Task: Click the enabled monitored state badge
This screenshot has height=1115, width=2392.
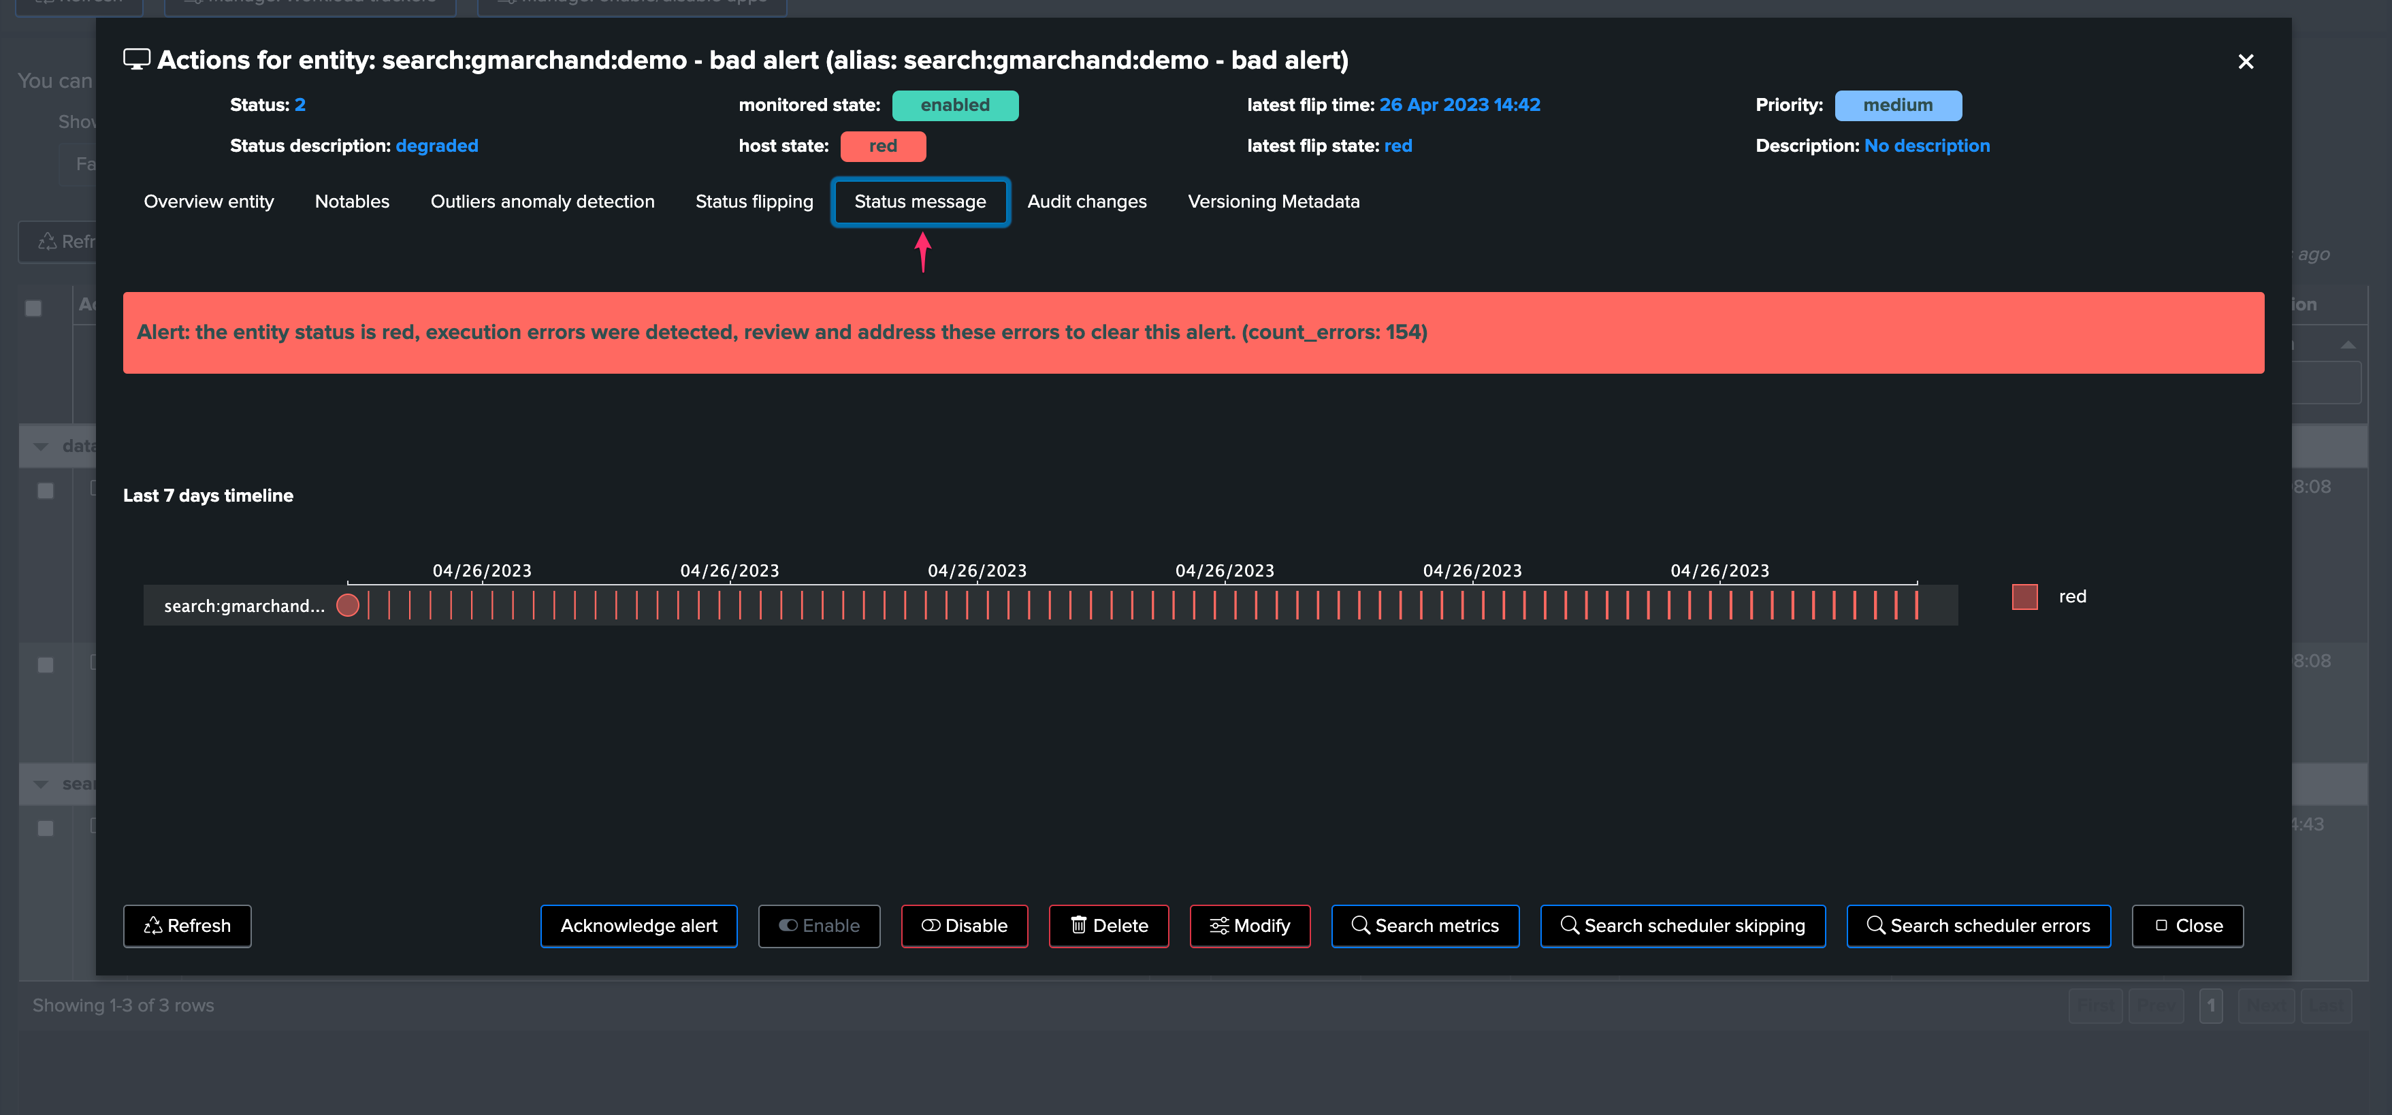Action: pyautogui.click(x=954, y=105)
